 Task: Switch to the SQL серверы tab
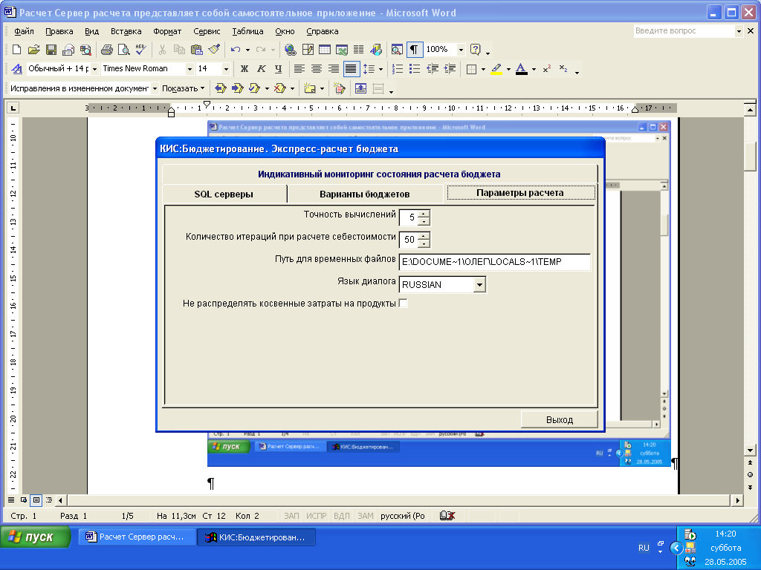[224, 194]
